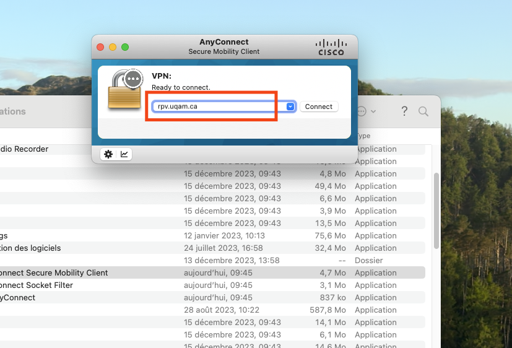Zoom AnyConnect window with green button

pos(125,47)
